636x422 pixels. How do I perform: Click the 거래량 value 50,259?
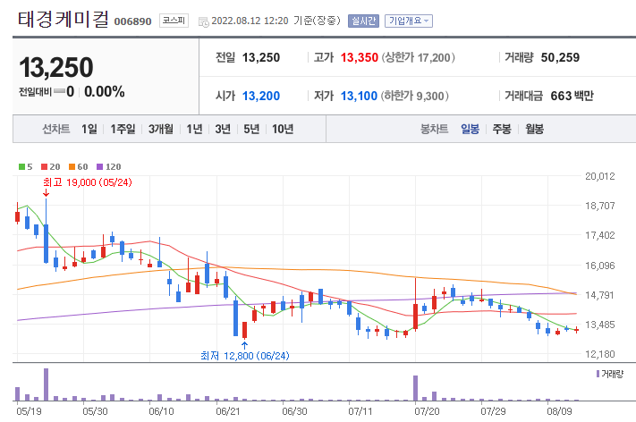560,57
